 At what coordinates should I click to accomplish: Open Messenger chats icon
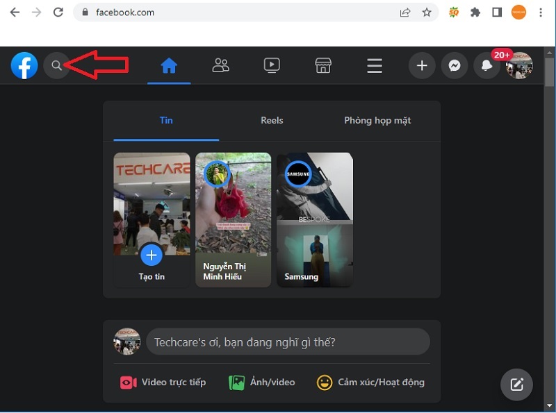click(454, 66)
